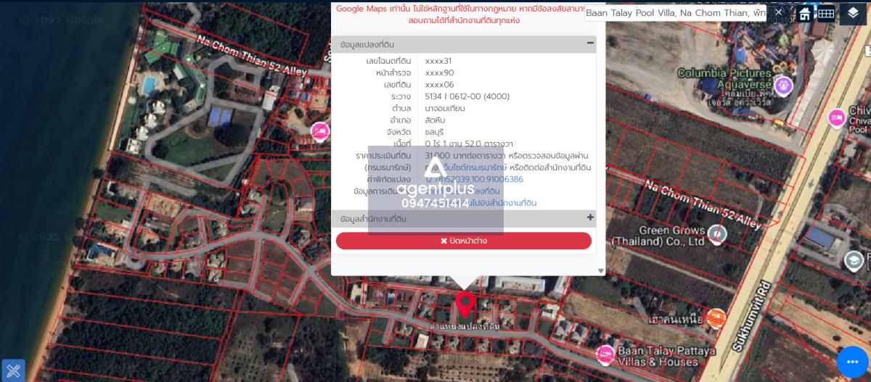
Task: Click the red ปิดหน้าต่าง button
Action: 464,241
